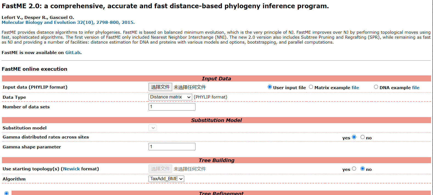Select no for Use starting topology
The image size is (433, 195).
(362, 169)
